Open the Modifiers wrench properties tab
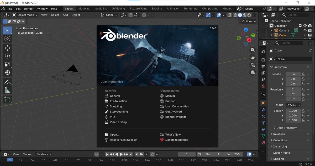 263,110
